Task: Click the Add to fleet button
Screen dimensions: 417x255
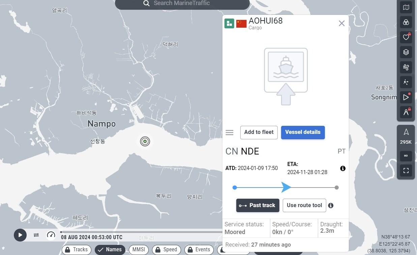Action: (259, 132)
